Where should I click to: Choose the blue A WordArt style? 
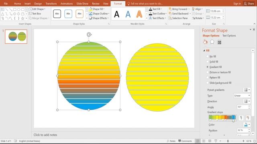[128, 14]
